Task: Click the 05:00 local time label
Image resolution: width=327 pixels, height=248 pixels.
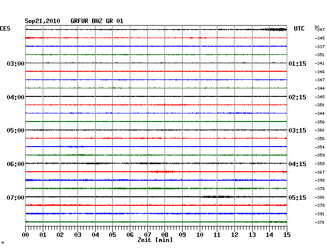Action: point(16,131)
